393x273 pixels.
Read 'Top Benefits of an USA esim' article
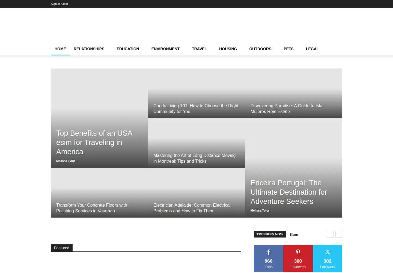pos(94,143)
